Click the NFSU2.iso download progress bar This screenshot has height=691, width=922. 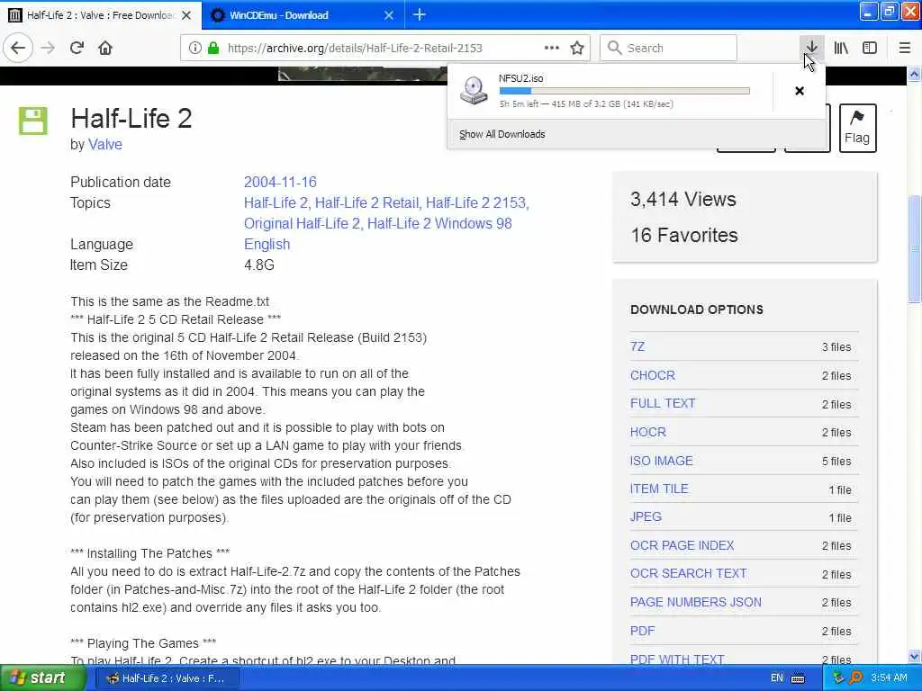point(625,91)
